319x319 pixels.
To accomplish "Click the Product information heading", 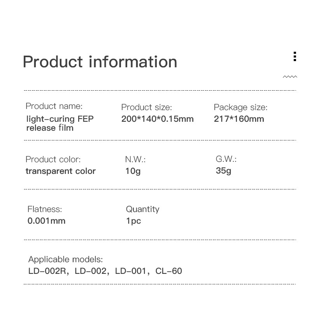I will 100,62.
